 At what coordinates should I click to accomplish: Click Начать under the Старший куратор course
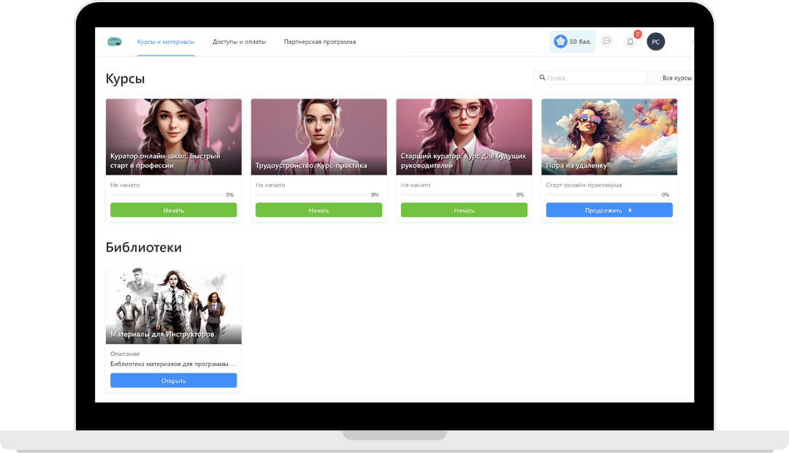tap(464, 210)
